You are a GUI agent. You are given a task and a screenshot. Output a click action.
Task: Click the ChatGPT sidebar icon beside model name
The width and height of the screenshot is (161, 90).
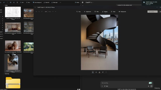click(x=83, y=2)
